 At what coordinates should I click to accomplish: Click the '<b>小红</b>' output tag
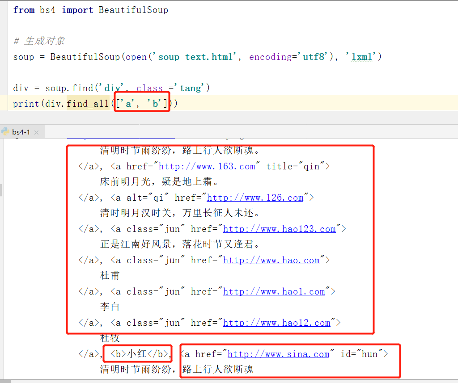[139, 354]
